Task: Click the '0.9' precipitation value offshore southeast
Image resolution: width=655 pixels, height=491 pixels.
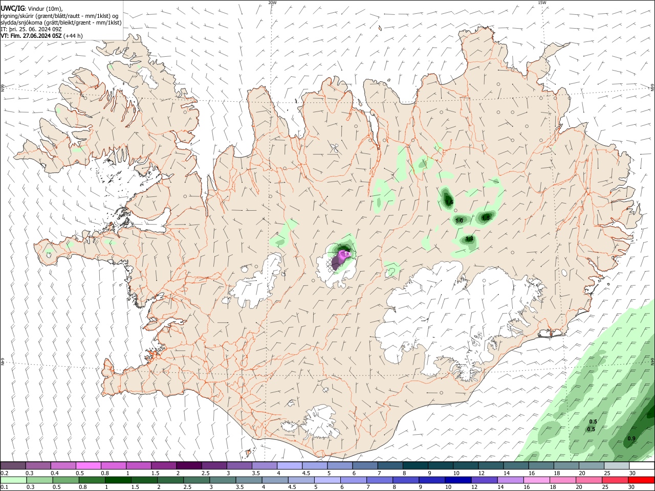Action: [631, 438]
